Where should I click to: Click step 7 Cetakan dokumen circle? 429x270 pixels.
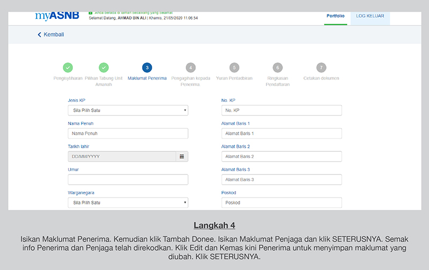click(321, 68)
